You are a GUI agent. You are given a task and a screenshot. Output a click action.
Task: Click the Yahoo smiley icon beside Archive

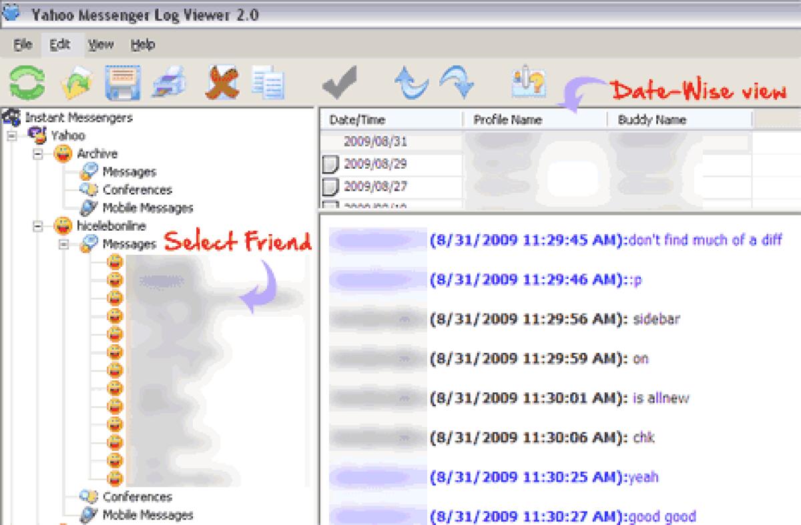click(x=62, y=154)
